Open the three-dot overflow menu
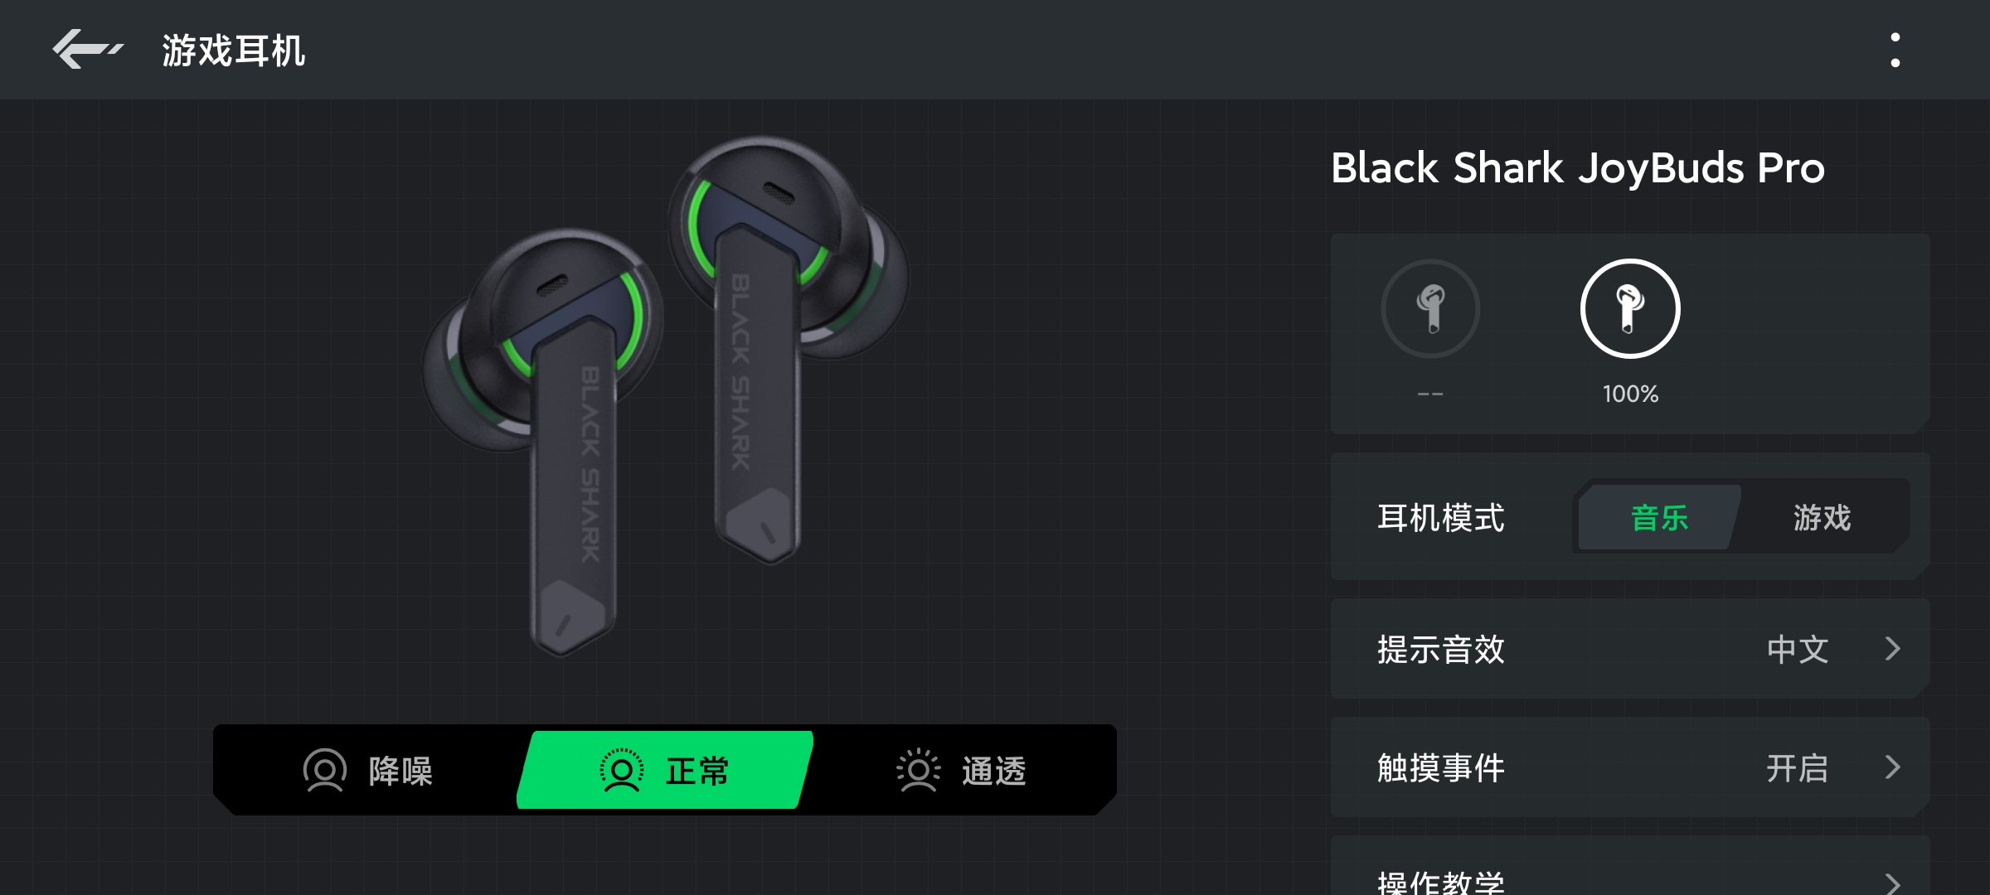 tap(1895, 50)
